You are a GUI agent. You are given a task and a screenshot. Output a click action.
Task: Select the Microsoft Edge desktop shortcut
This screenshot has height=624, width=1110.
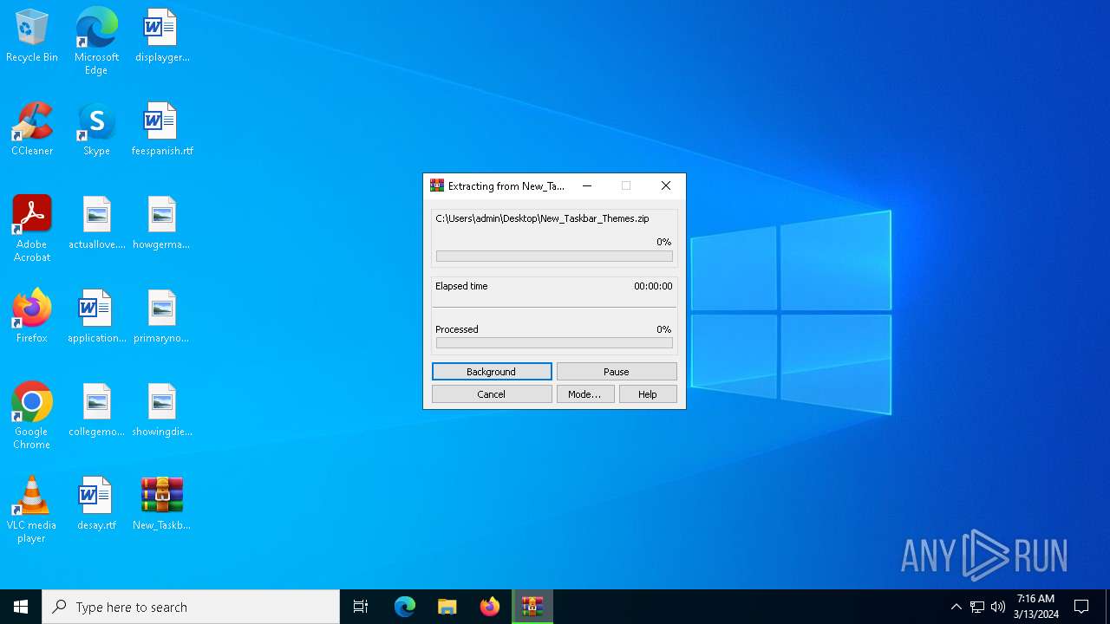(96, 41)
